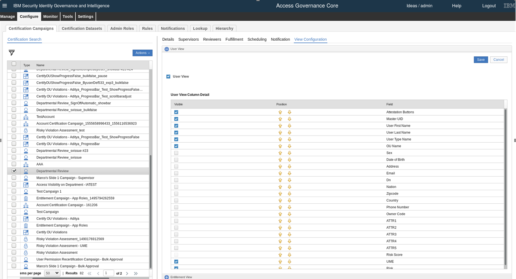Expand the Entitlement View section

pos(167,277)
